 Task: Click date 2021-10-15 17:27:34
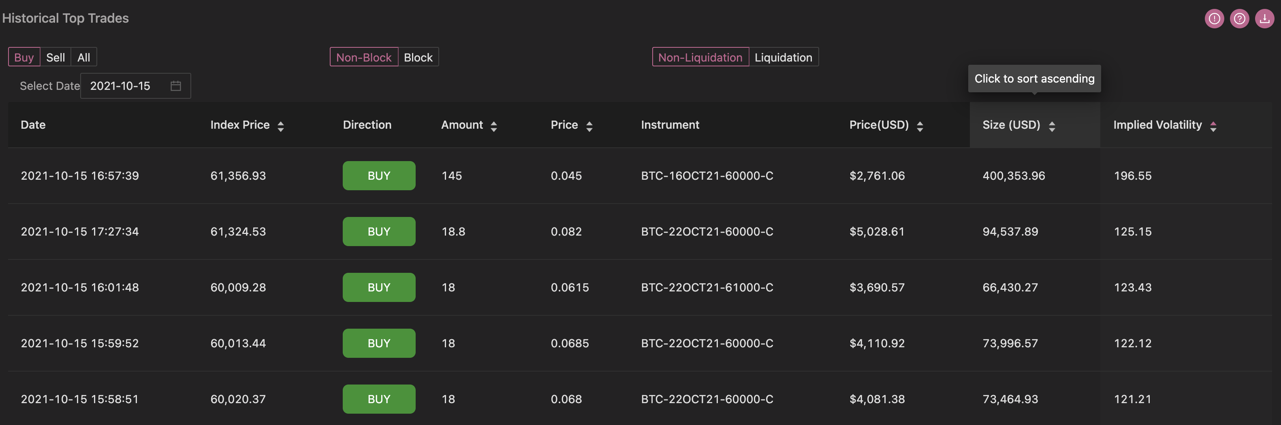(79, 232)
